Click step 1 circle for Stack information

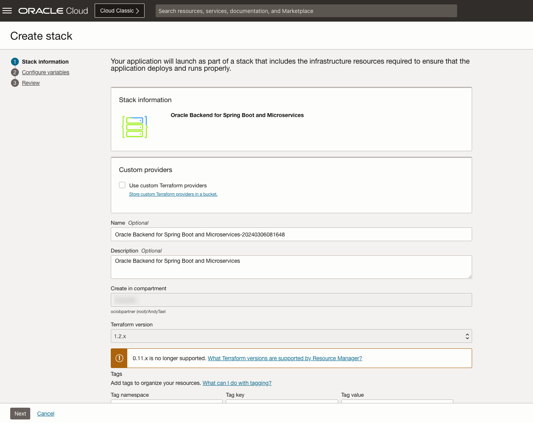point(15,62)
